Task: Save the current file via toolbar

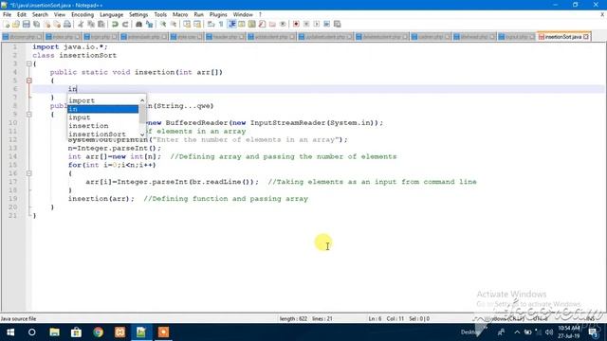Action: pos(26,24)
